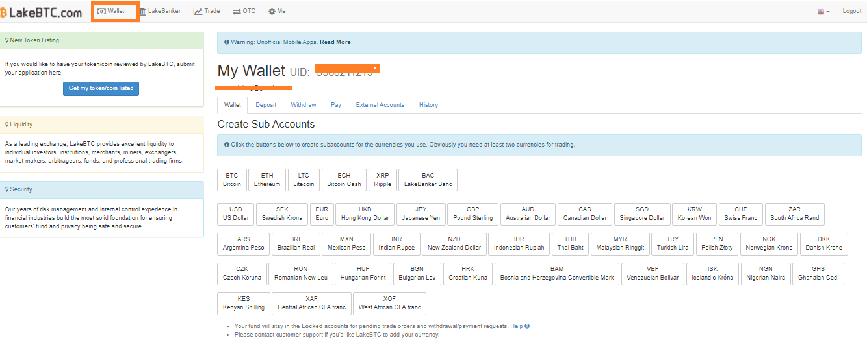867x345 pixels.
Task: Open the Me settings menu
Action: click(277, 11)
